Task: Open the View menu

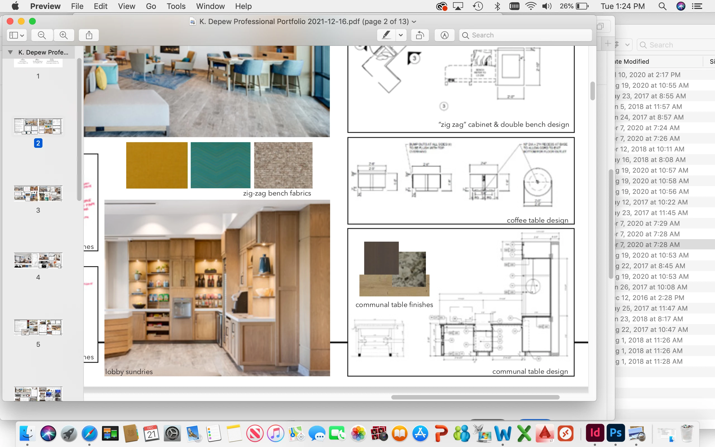Action: pos(127,6)
